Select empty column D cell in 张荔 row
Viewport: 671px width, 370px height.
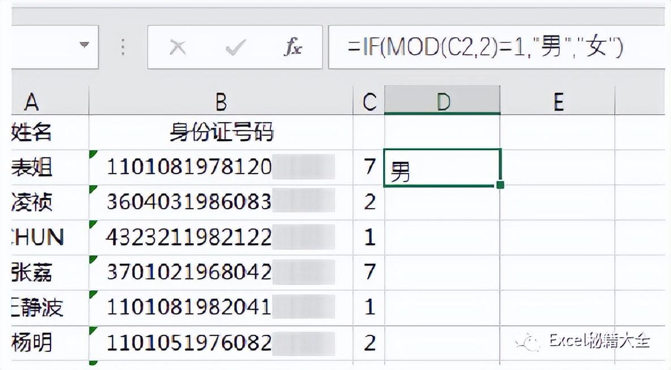pos(442,272)
